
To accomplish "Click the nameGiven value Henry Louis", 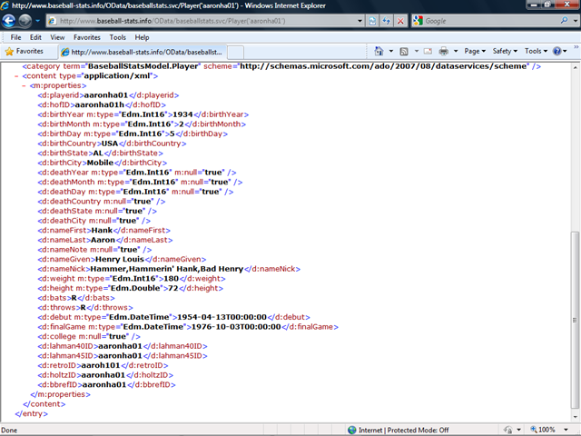I will (x=120, y=259).
